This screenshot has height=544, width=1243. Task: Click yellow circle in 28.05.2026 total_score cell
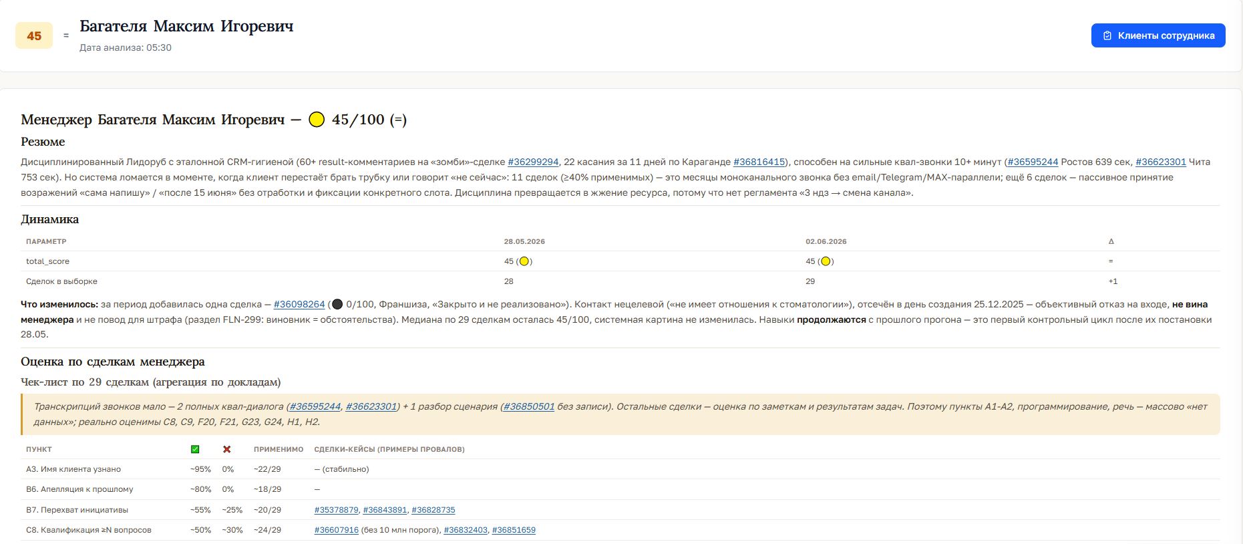coord(524,261)
